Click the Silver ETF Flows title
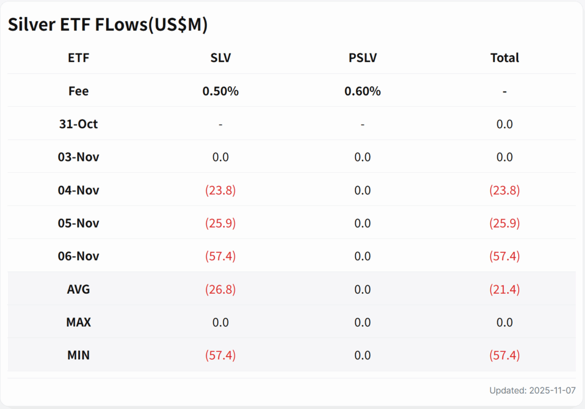The image size is (585, 409). click(107, 25)
